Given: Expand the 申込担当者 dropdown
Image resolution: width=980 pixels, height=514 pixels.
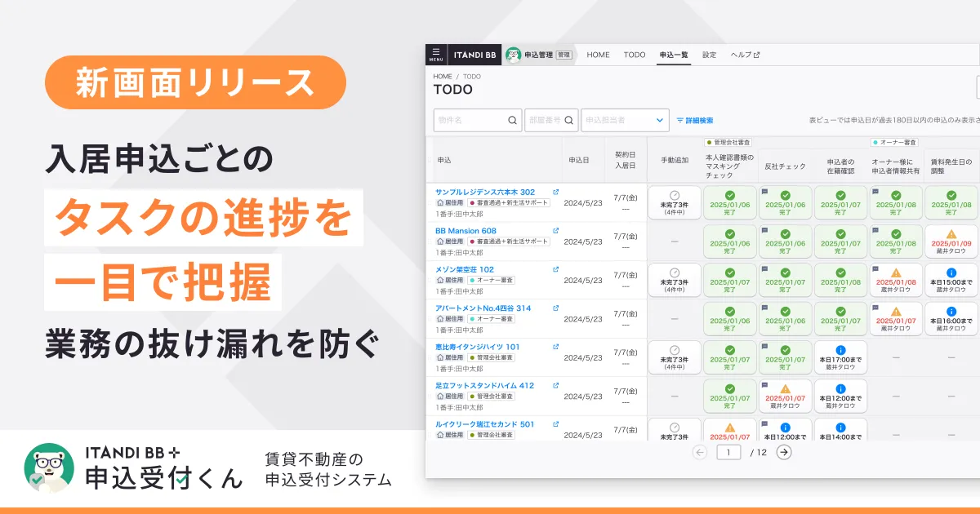Looking at the screenshot, I should [660, 120].
